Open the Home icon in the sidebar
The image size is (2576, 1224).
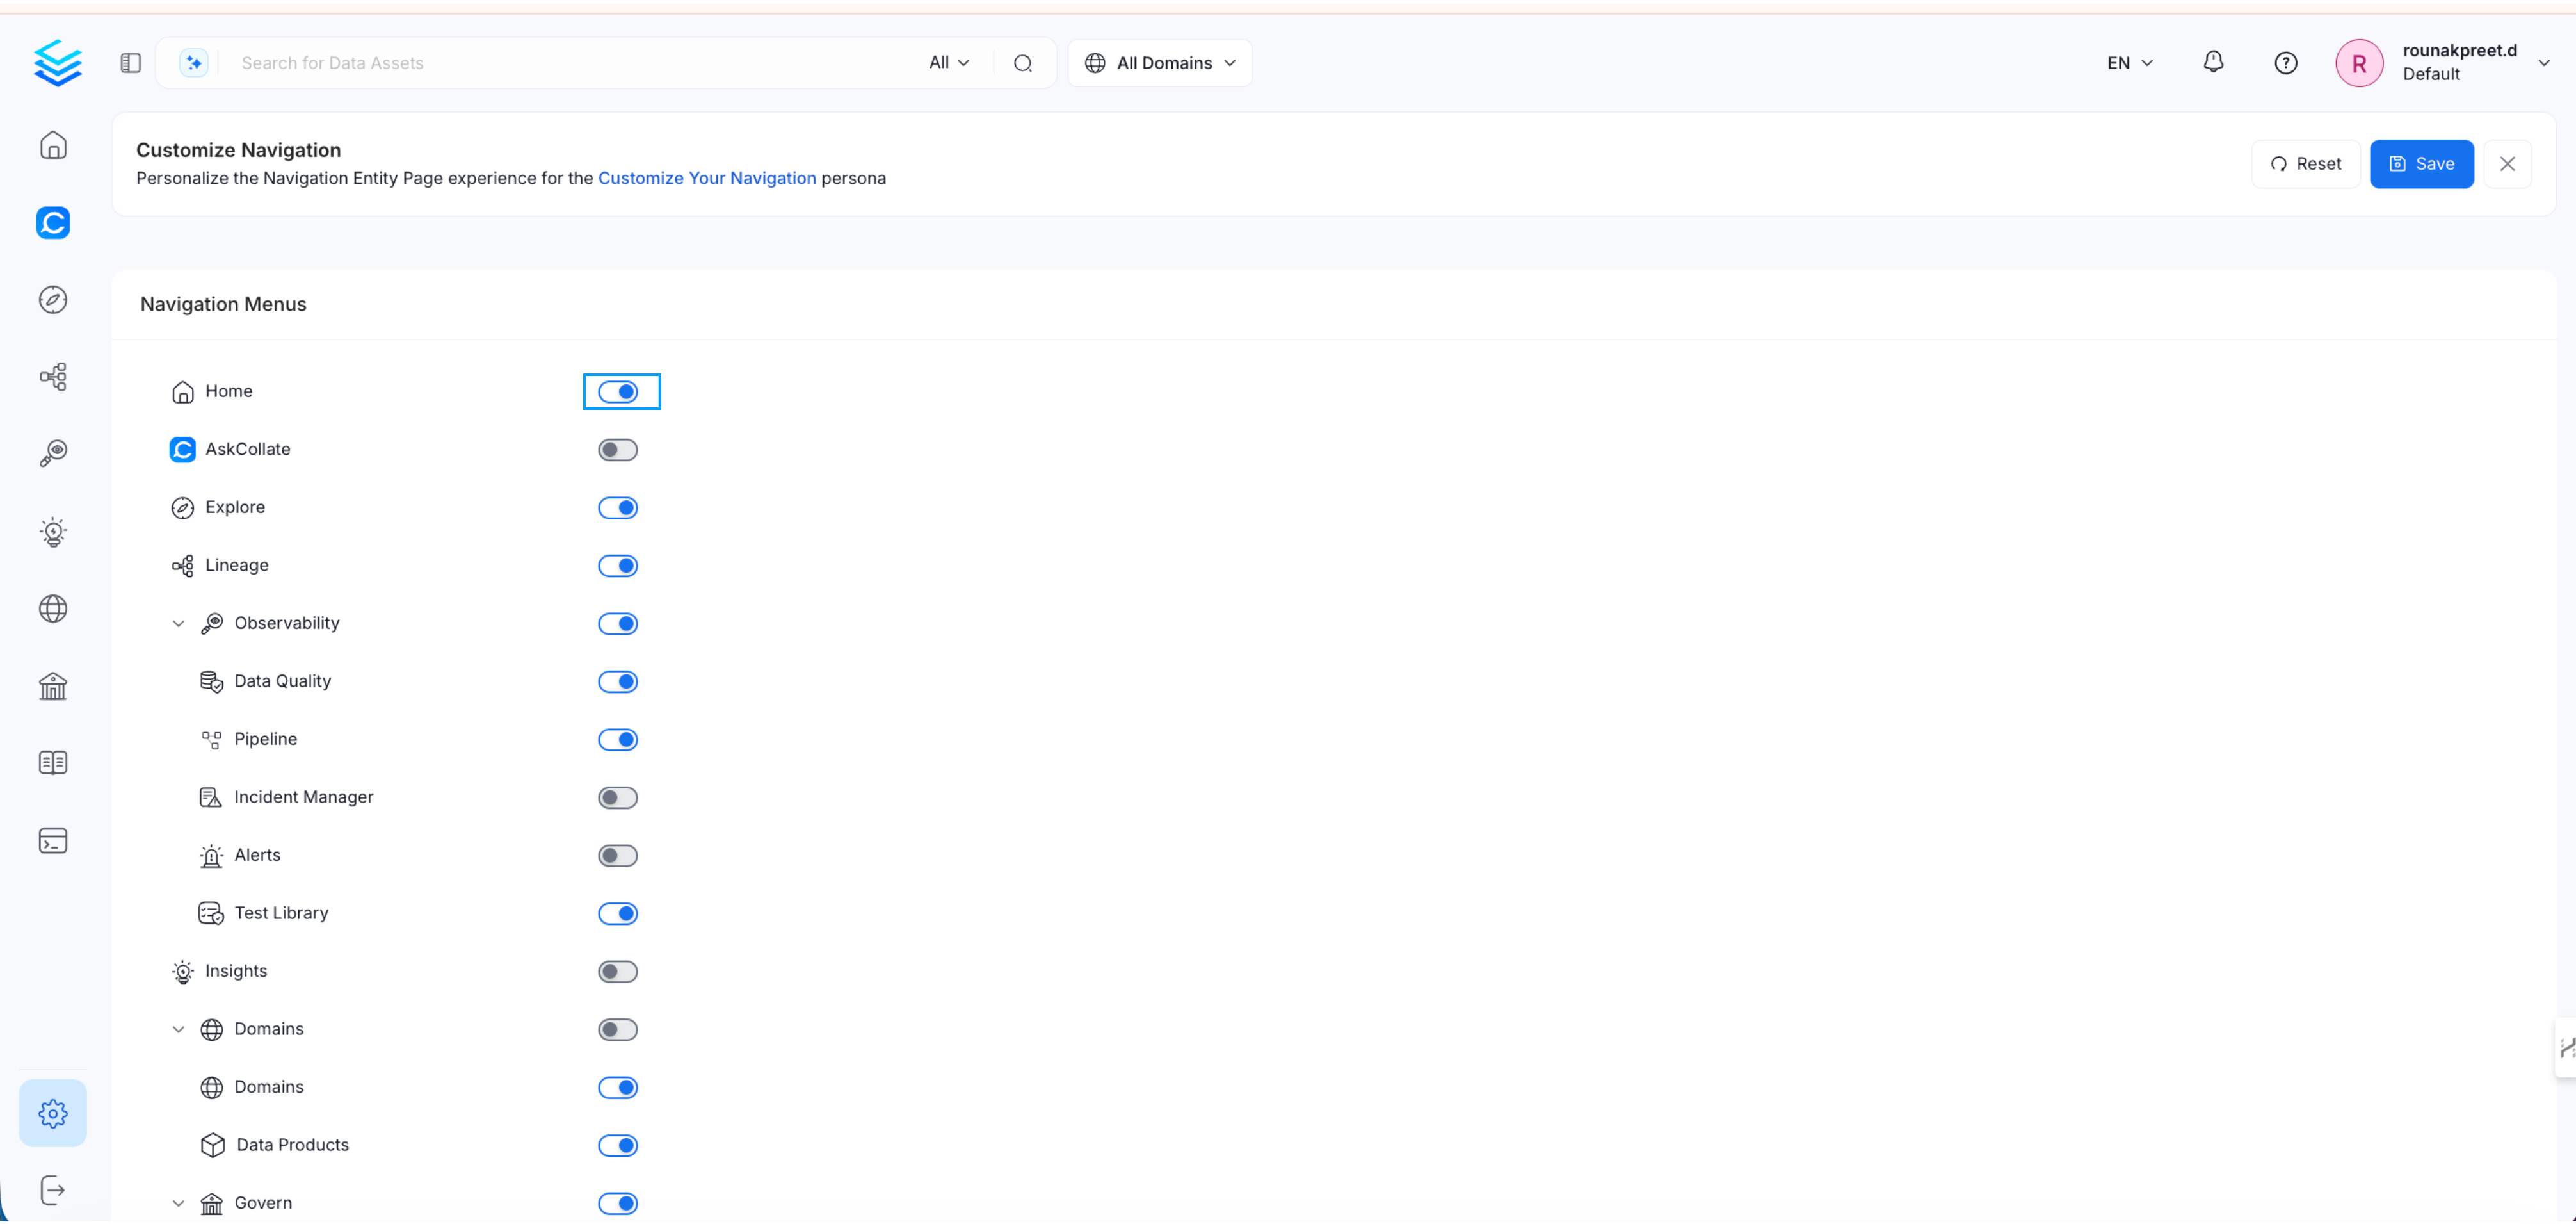[53, 145]
